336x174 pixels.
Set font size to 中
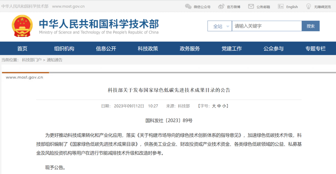[x=219, y=106]
